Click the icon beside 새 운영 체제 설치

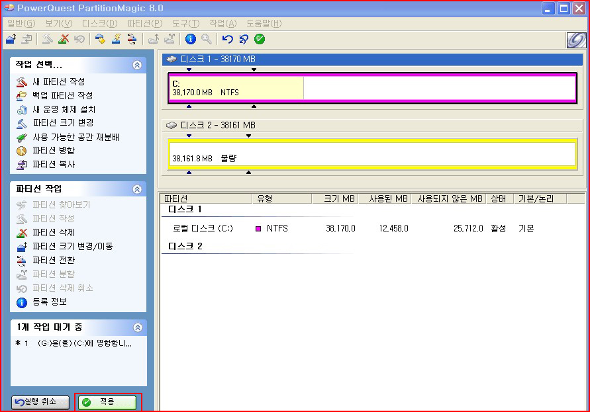pyautogui.click(x=22, y=109)
